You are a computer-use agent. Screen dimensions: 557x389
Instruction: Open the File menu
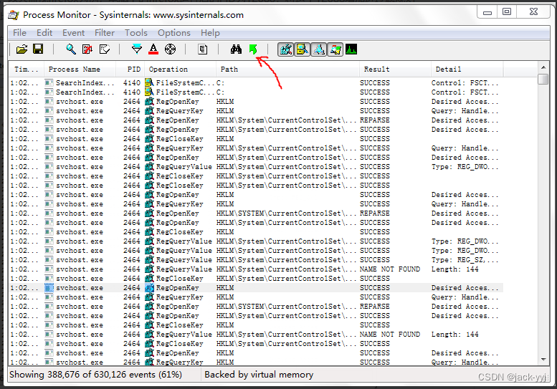[x=19, y=33]
